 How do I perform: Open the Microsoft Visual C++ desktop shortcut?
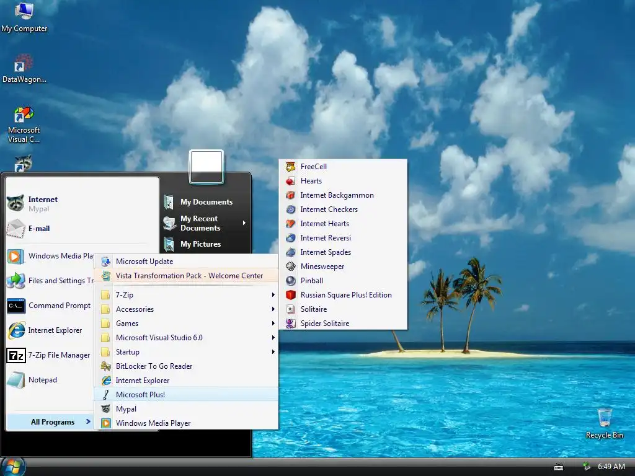(24, 125)
